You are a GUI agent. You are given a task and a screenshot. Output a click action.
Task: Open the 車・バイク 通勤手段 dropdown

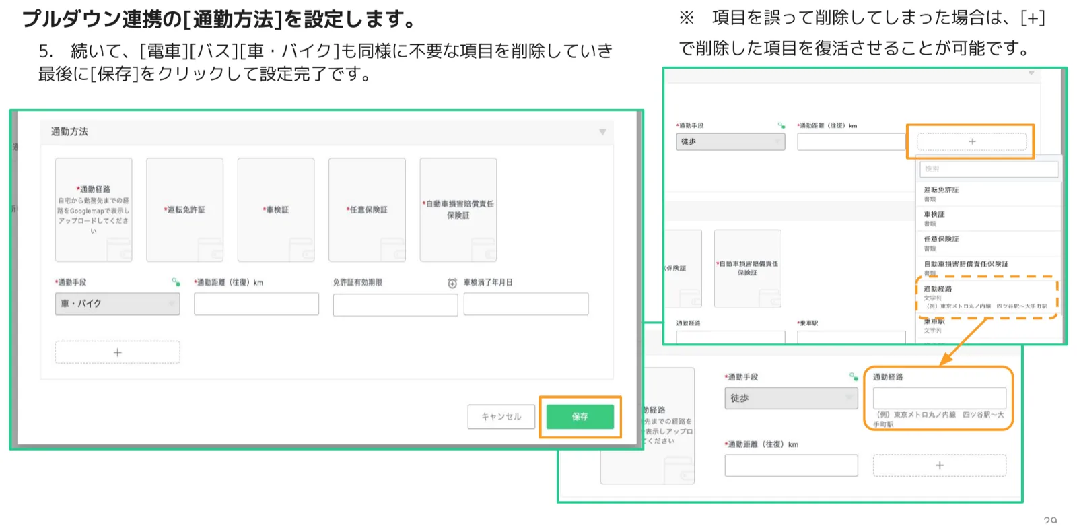pyautogui.click(x=117, y=304)
